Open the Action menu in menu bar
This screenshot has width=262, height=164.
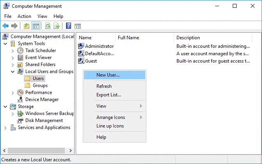pyautogui.click(x=24, y=16)
